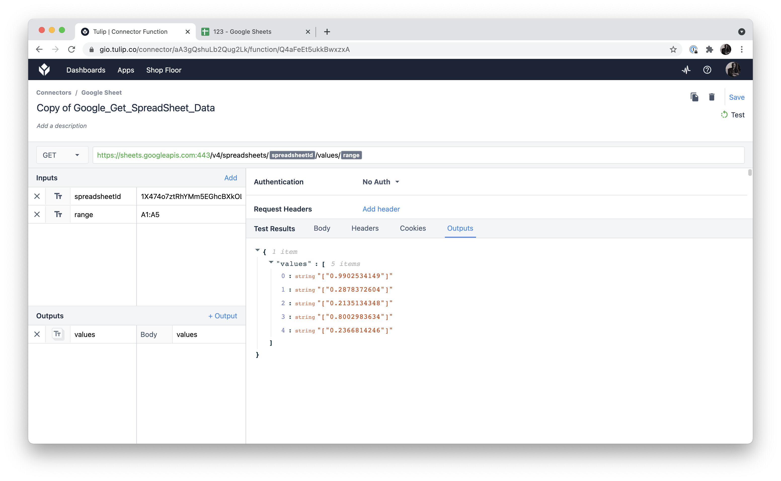Remove the range input row
This screenshot has width=781, height=481.
(x=37, y=214)
